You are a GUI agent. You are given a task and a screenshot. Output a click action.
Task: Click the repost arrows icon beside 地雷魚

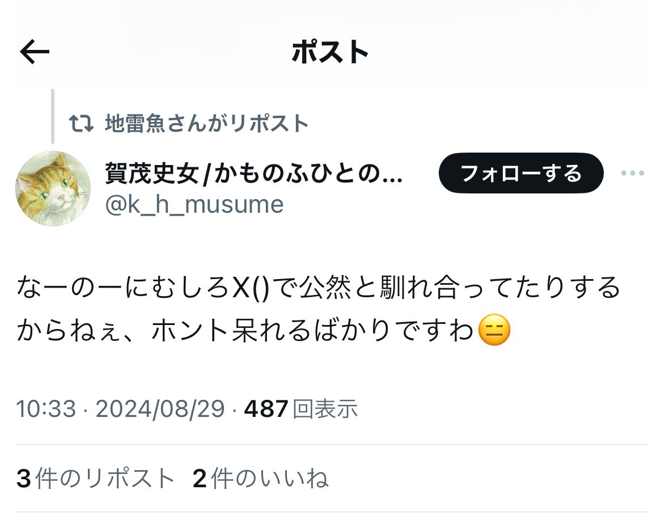point(81,123)
